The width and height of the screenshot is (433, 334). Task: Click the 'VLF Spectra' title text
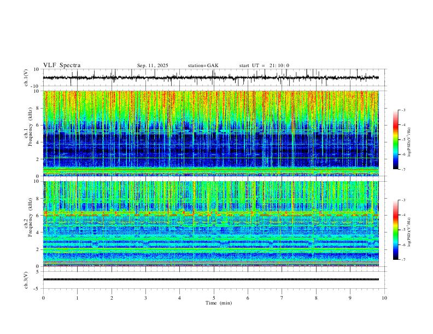pyautogui.click(x=62, y=65)
